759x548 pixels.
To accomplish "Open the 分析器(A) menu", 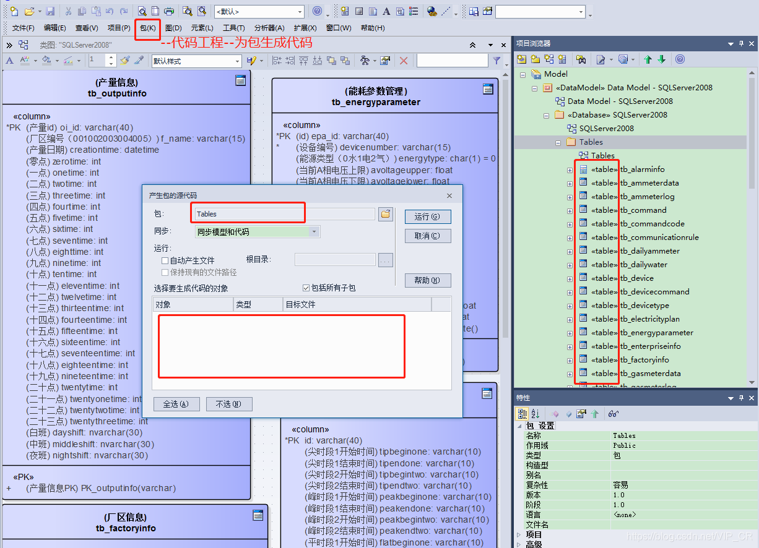I will click(269, 28).
